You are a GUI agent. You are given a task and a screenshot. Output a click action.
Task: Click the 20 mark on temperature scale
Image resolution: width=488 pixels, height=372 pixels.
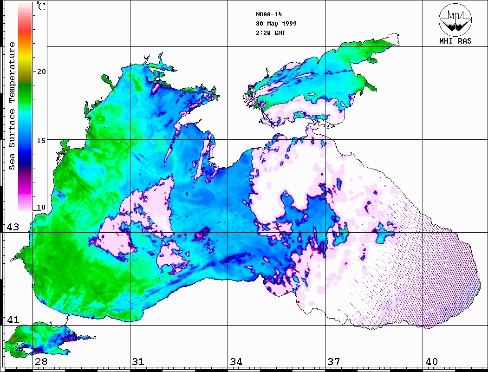pyautogui.click(x=42, y=72)
